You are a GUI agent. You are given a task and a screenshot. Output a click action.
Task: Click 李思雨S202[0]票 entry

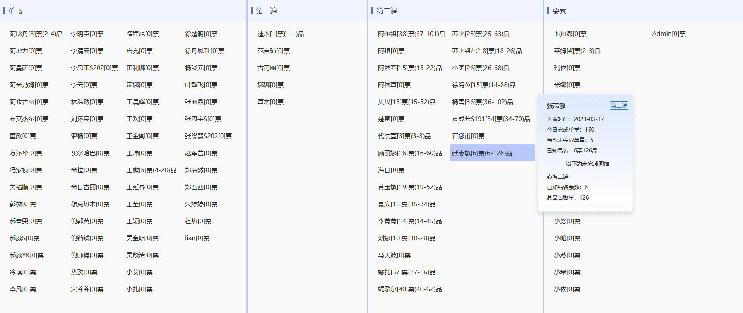click(x=94, y=68)
